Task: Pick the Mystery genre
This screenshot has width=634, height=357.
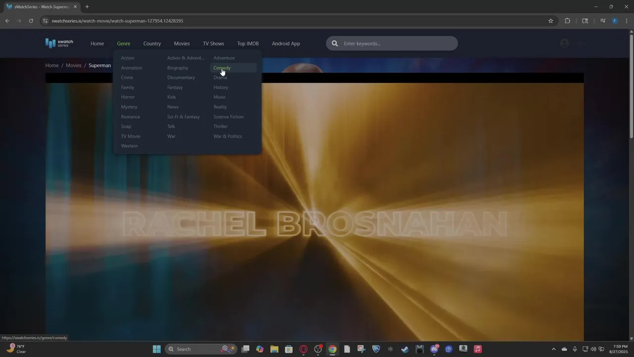Action: coord(129,107)
